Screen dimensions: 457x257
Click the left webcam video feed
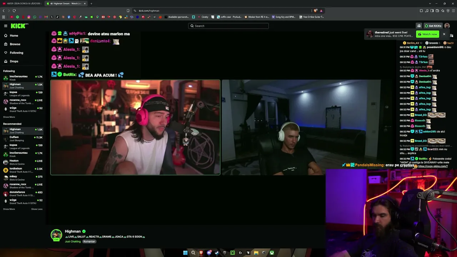135,127
